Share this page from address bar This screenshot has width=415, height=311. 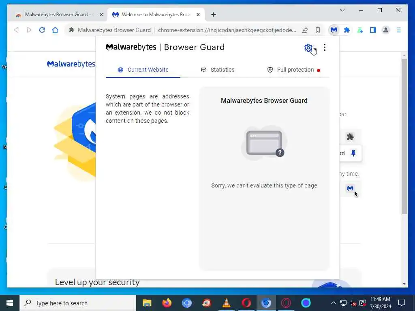(305, 30)
